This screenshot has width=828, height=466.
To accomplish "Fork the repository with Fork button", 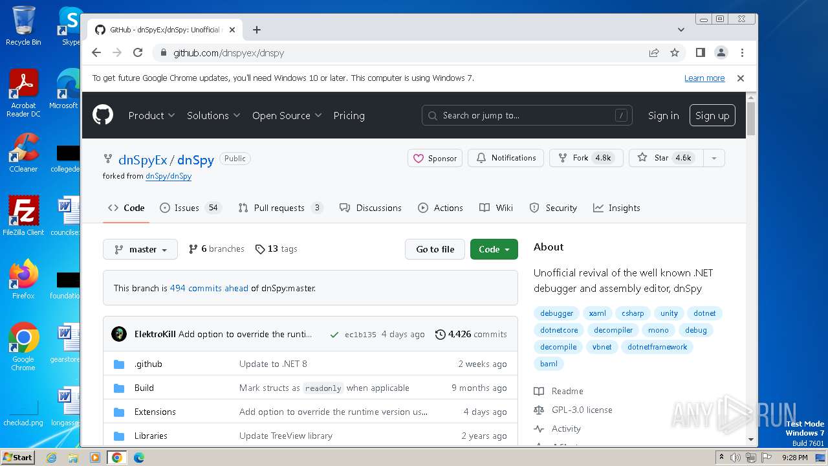I will 585,158.
